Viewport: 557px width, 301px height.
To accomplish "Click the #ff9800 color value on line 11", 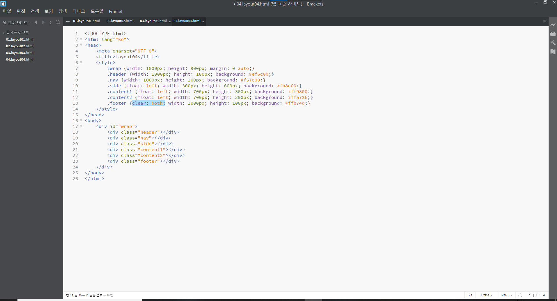I will coord(298,92).
